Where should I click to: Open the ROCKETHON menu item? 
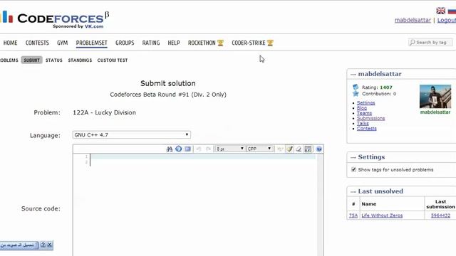pyautogui.click(x=202, y=43)
